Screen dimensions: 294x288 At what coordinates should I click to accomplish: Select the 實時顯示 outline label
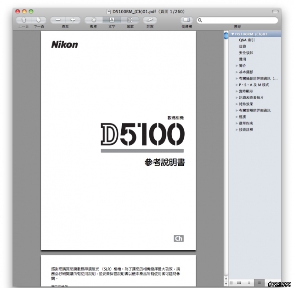coord(246,91)
